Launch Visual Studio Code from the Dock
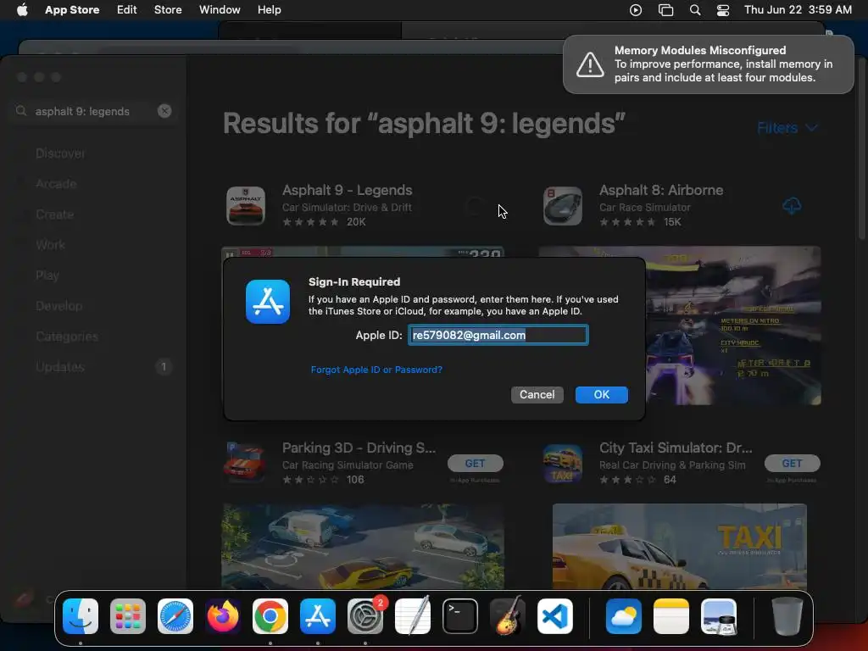This screenshot has width=868, height=651. pos(555,616)
